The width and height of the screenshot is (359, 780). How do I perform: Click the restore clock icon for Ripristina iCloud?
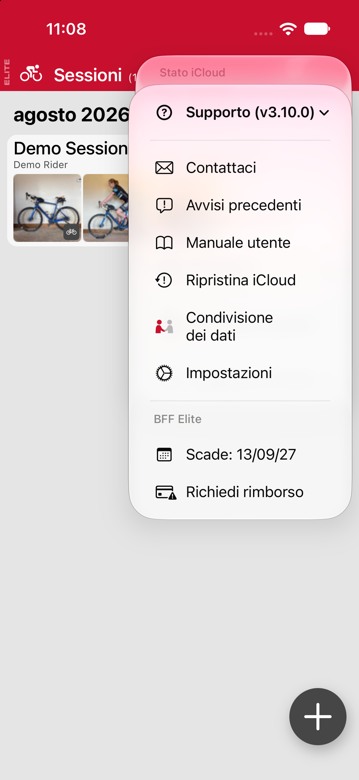[164, 280]
